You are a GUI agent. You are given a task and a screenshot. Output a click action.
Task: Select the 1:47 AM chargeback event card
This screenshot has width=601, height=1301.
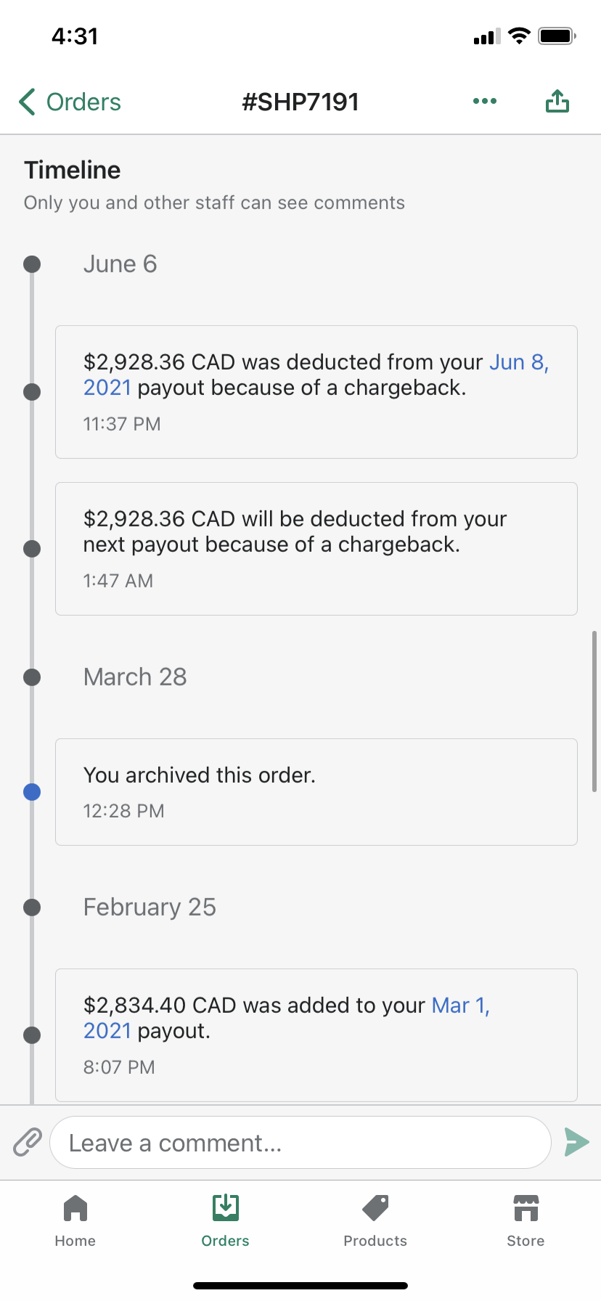(316, 549)
